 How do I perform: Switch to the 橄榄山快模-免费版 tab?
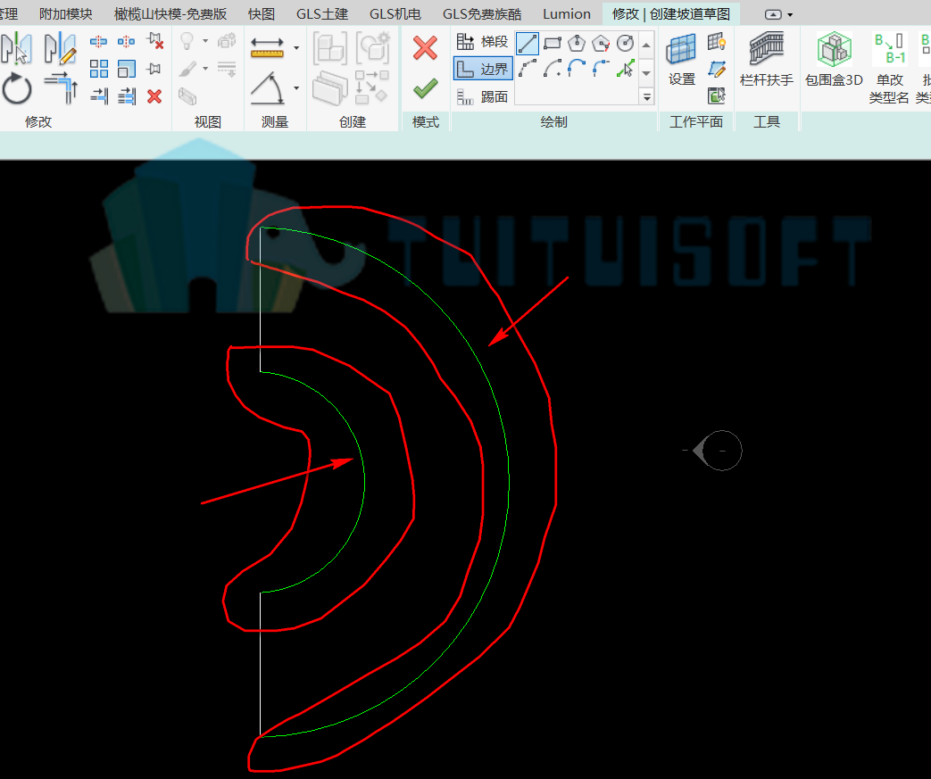click(x=170, y=13)
